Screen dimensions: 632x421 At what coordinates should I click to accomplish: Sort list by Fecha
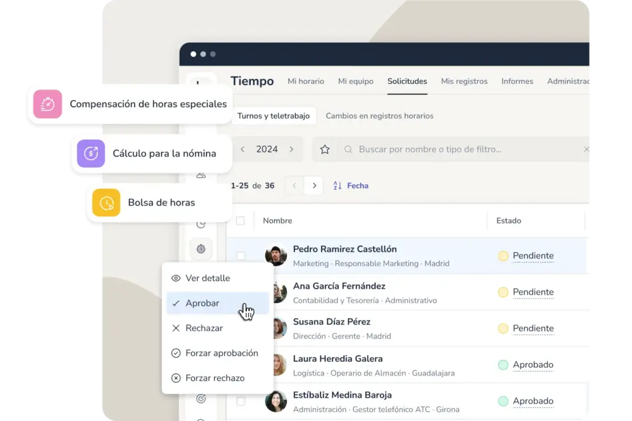click(x=351, y=186)
